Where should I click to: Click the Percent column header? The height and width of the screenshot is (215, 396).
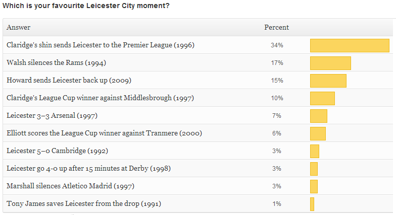click(277, 27)
